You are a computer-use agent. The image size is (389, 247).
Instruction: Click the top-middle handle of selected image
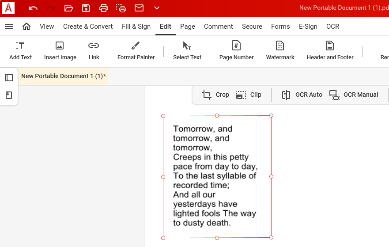click(x=217, y=115)
